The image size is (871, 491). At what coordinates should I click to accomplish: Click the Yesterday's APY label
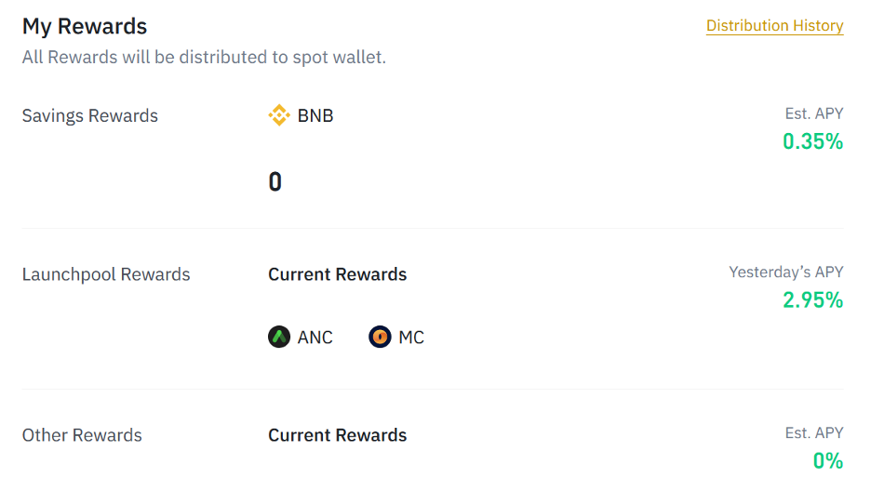(x=785, y=272)
